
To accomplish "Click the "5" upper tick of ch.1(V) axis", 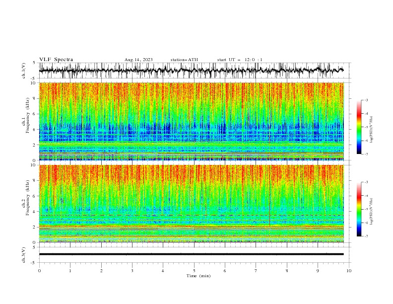I will pyautogui.click(x=35, y=63).
